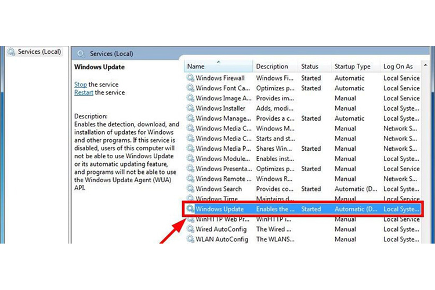Click 'Provides im...' description cell

click(275, 98)
